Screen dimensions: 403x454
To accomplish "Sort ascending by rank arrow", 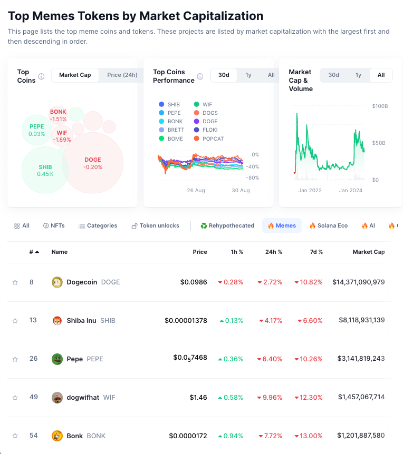I will (x=37, y=252).
